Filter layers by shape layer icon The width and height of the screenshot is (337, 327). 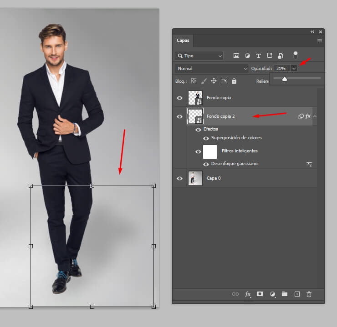(269, 56)
